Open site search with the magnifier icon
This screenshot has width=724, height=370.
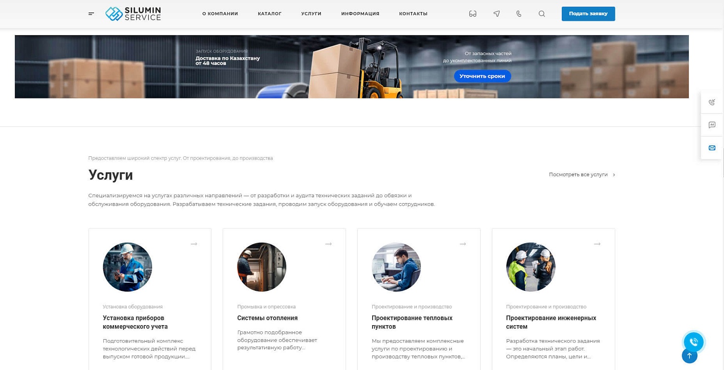coord(542,14)
